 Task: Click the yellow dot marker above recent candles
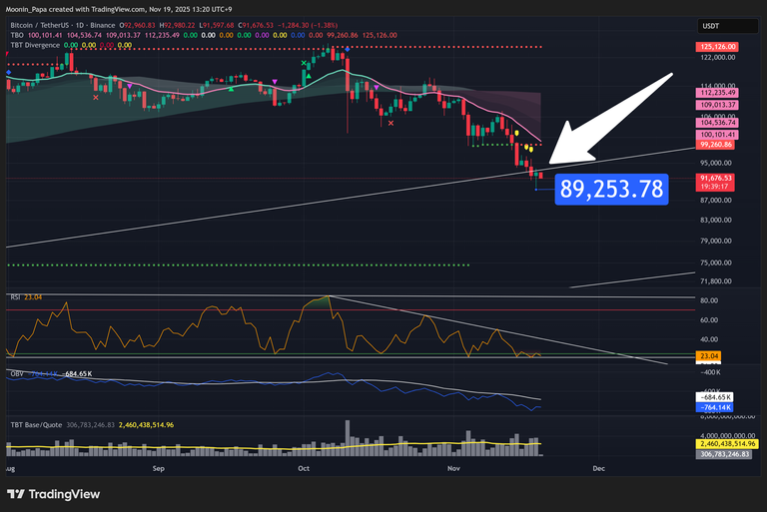527,148
